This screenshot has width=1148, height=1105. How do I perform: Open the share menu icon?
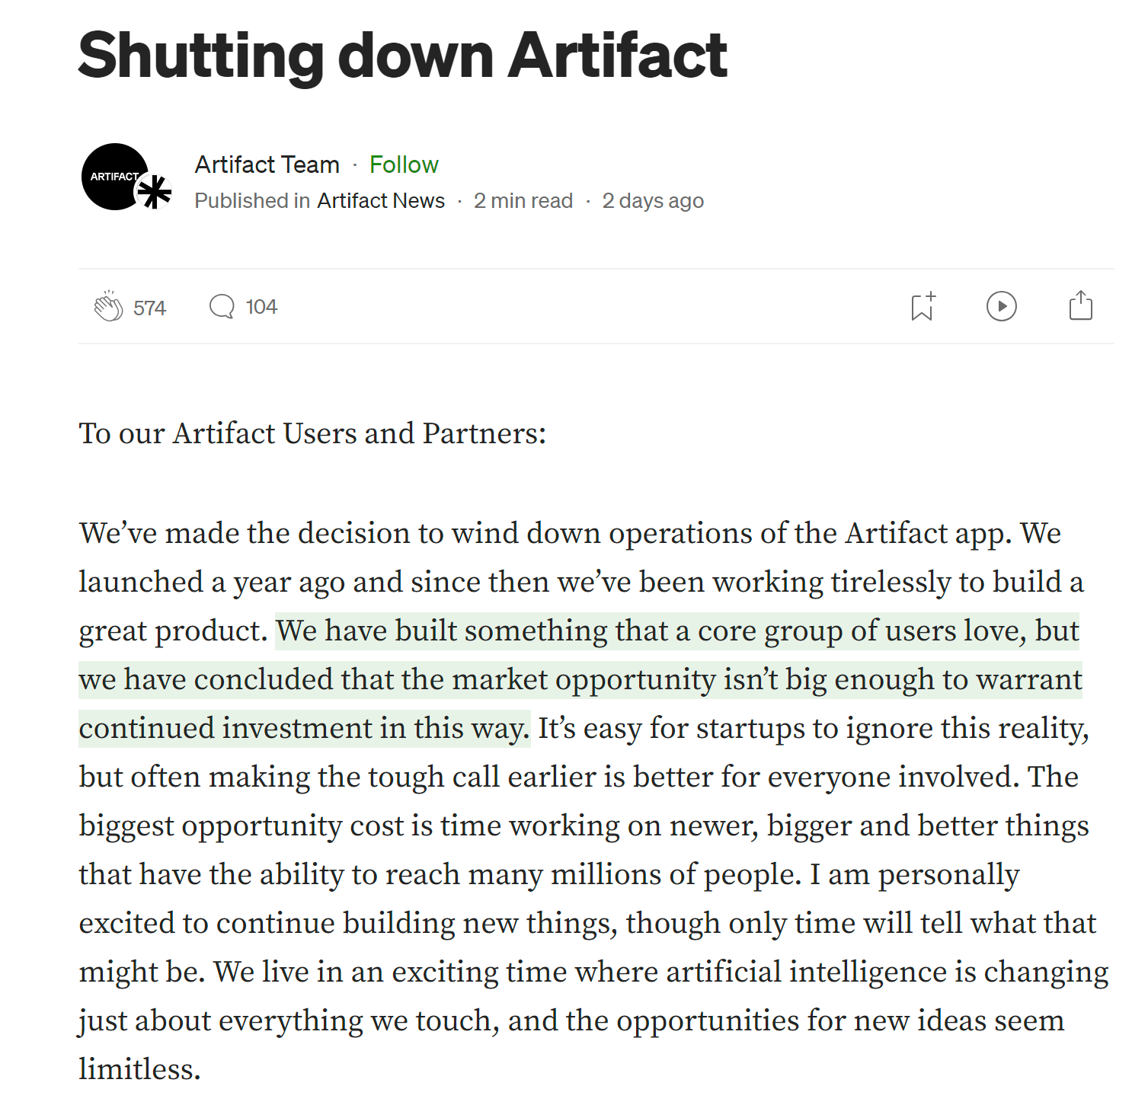1080,305
